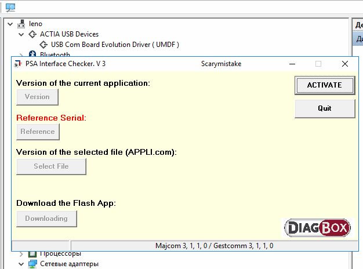Select USB Com Board Evolution Driver icon
363x269 pixels.
point(43,45)
